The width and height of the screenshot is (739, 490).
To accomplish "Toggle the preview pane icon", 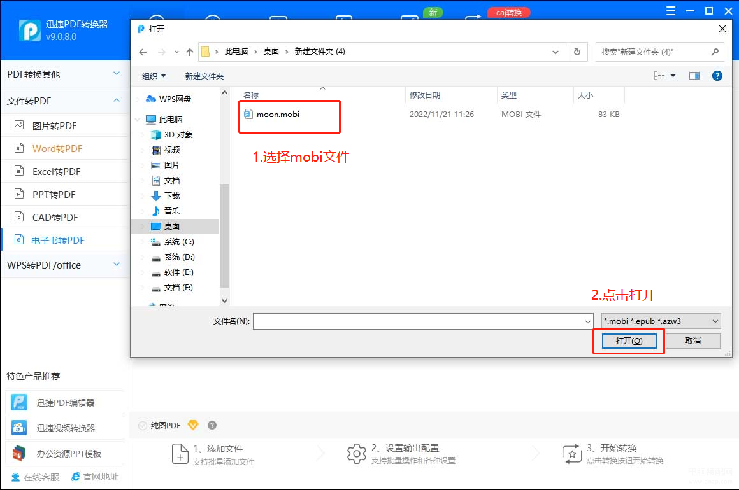I will (694, 76).
